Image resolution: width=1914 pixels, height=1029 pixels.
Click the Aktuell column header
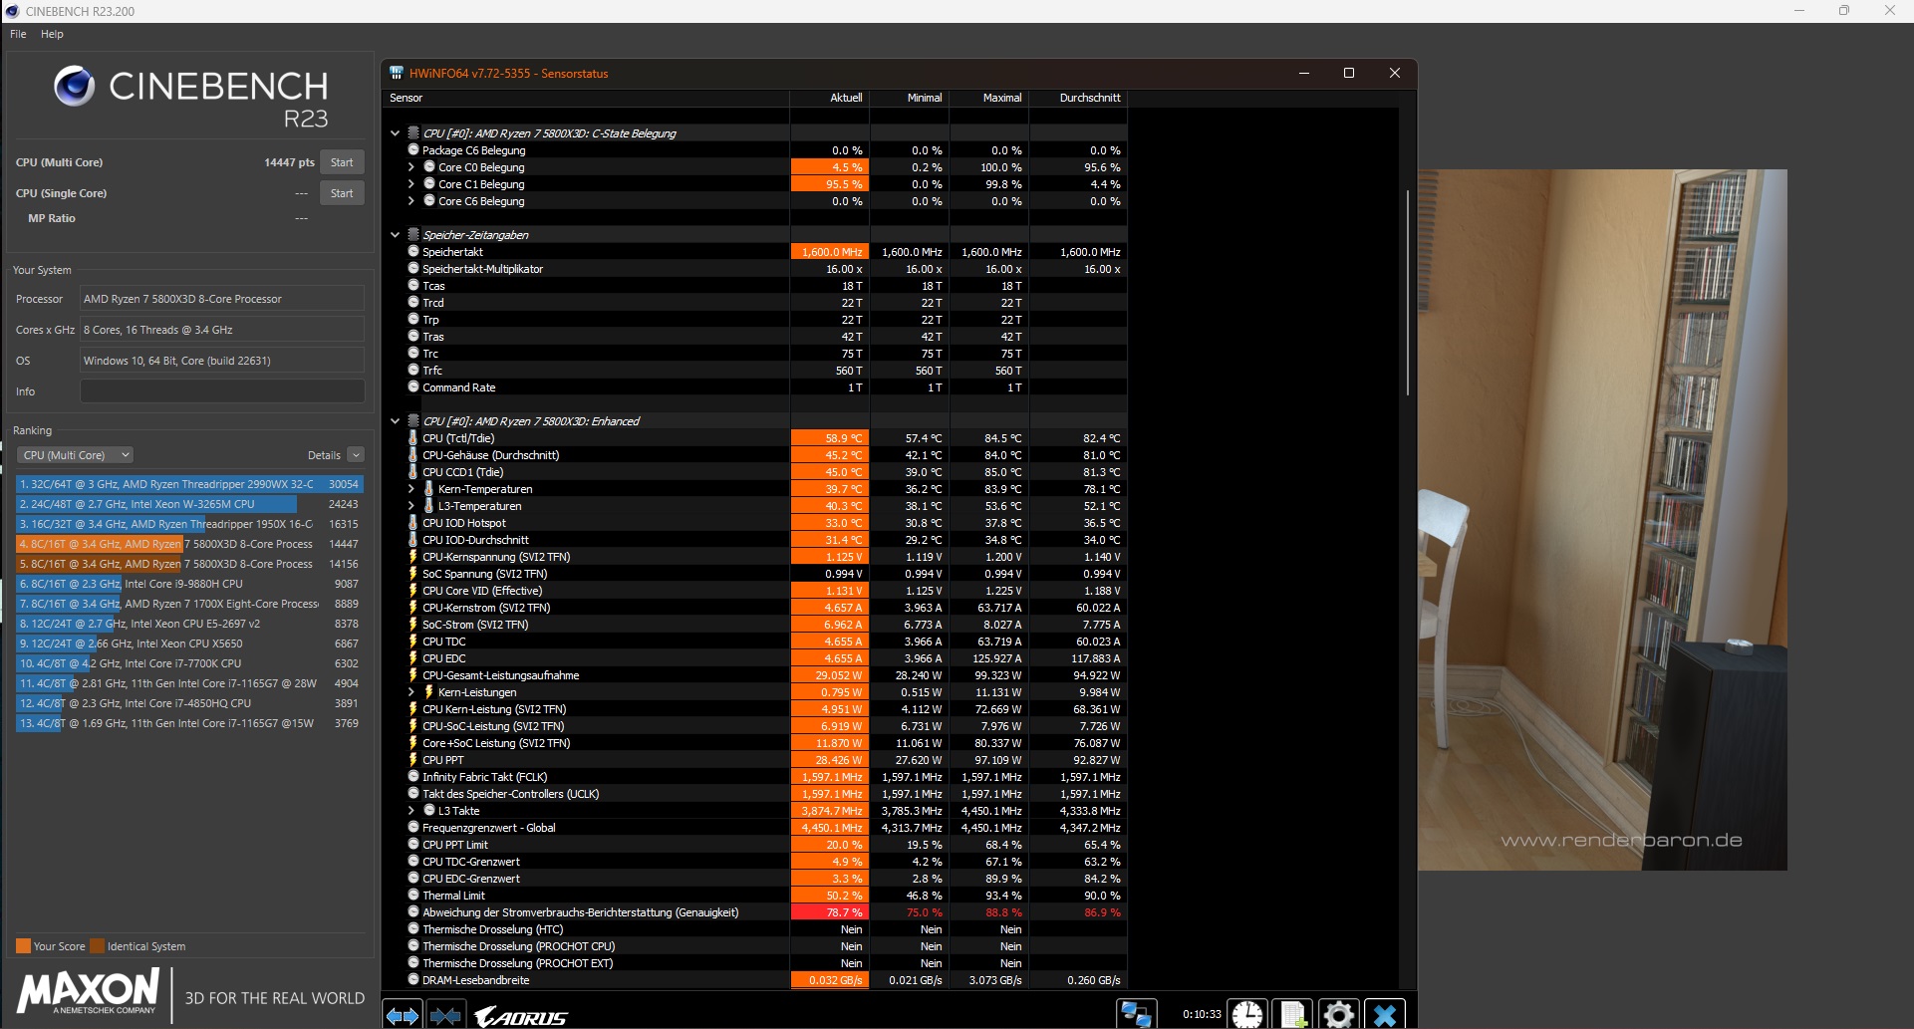[x=830, y=98]
